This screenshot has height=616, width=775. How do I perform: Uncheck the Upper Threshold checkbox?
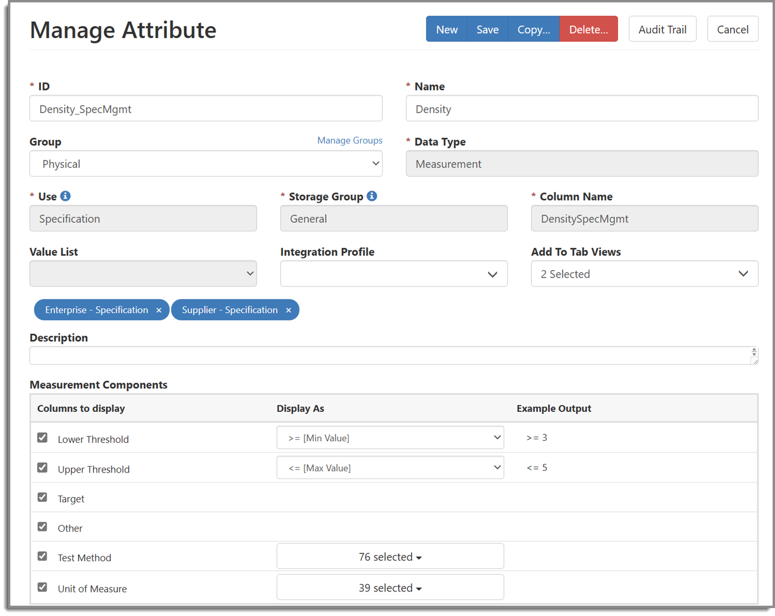point(42,468)
